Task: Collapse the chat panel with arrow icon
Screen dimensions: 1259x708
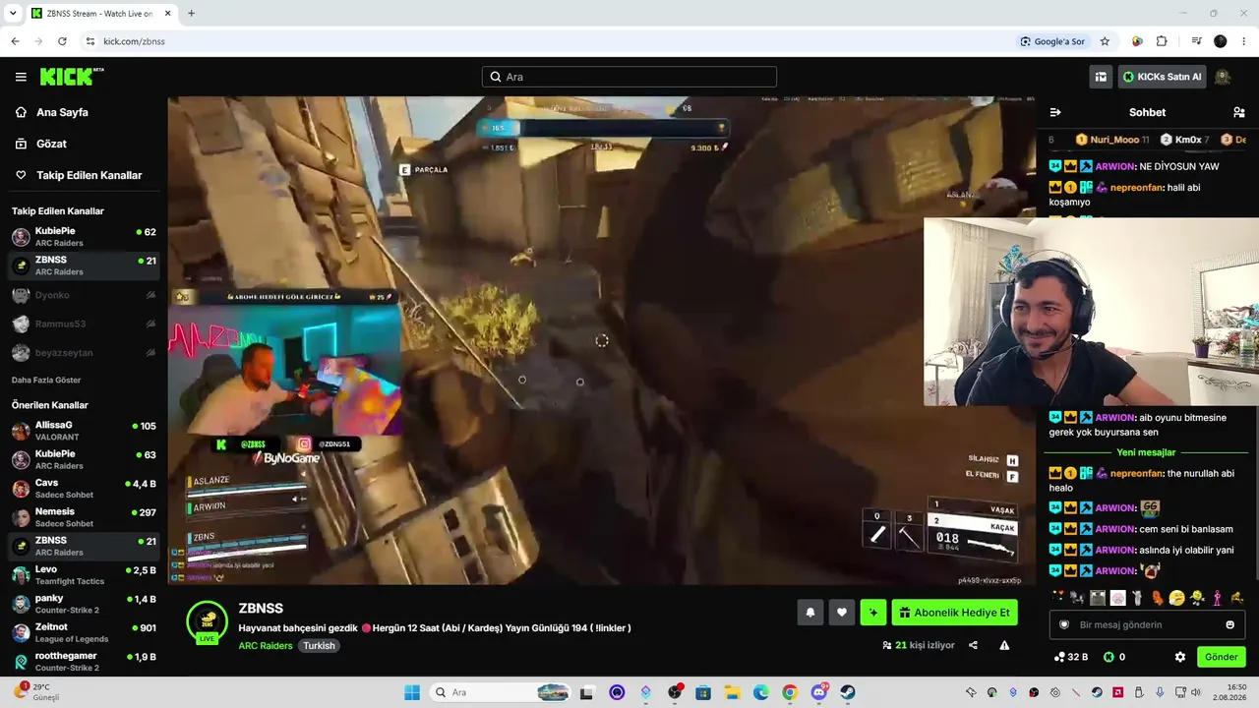Action: (1055, 112)
